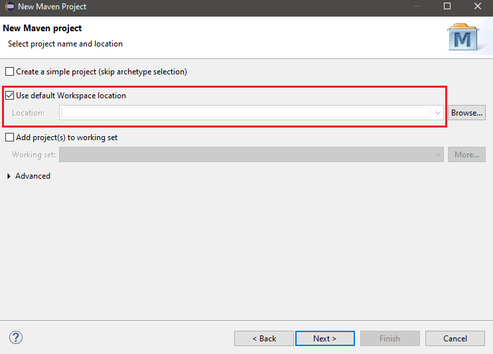The image size is (493, 354).
Task: Minimize the New Maven Project window
Action: coord(417,7)
